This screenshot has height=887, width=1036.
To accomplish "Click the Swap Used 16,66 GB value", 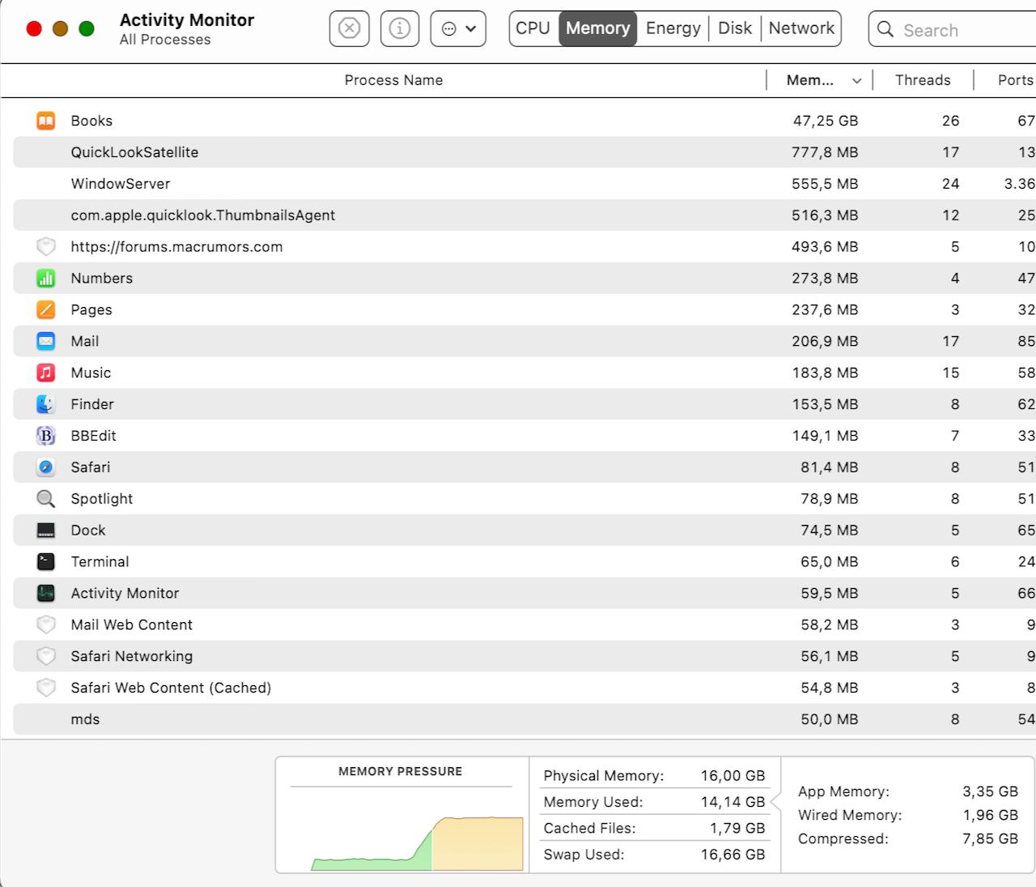I will pos(732,855).
